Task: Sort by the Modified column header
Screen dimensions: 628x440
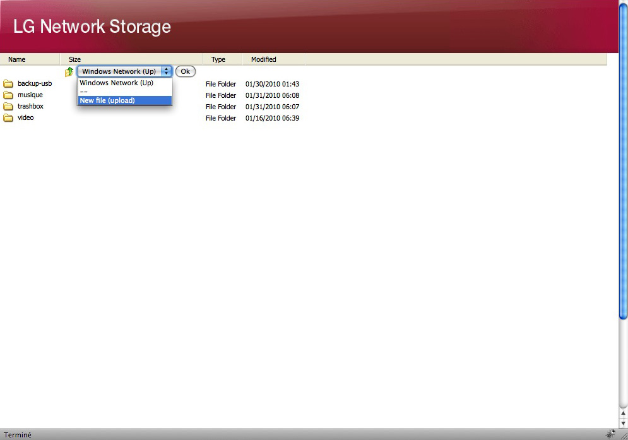Action: (264, 59)
